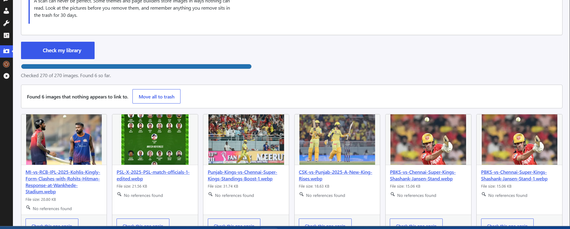Recheck the PSL-X-2025 match officials image

pos(143,222)
